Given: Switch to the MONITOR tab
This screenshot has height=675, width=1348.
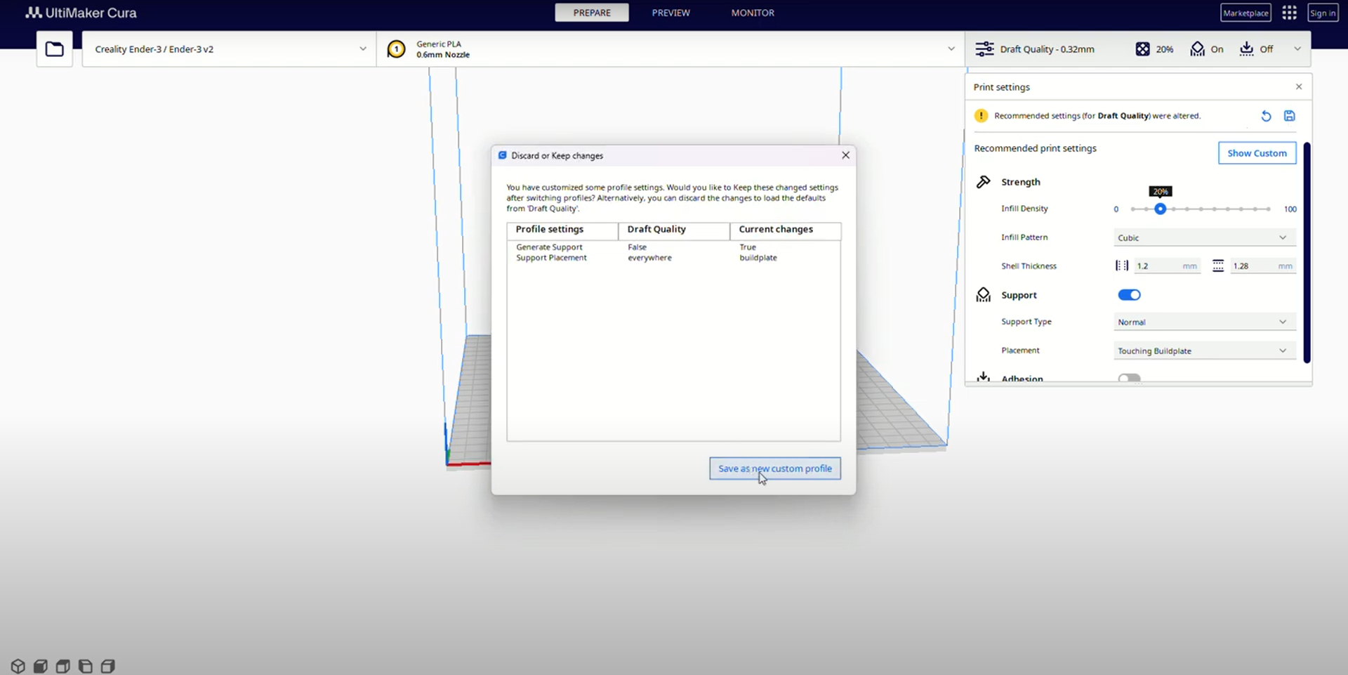Looking at the screenshot, I should pos(753,13).
